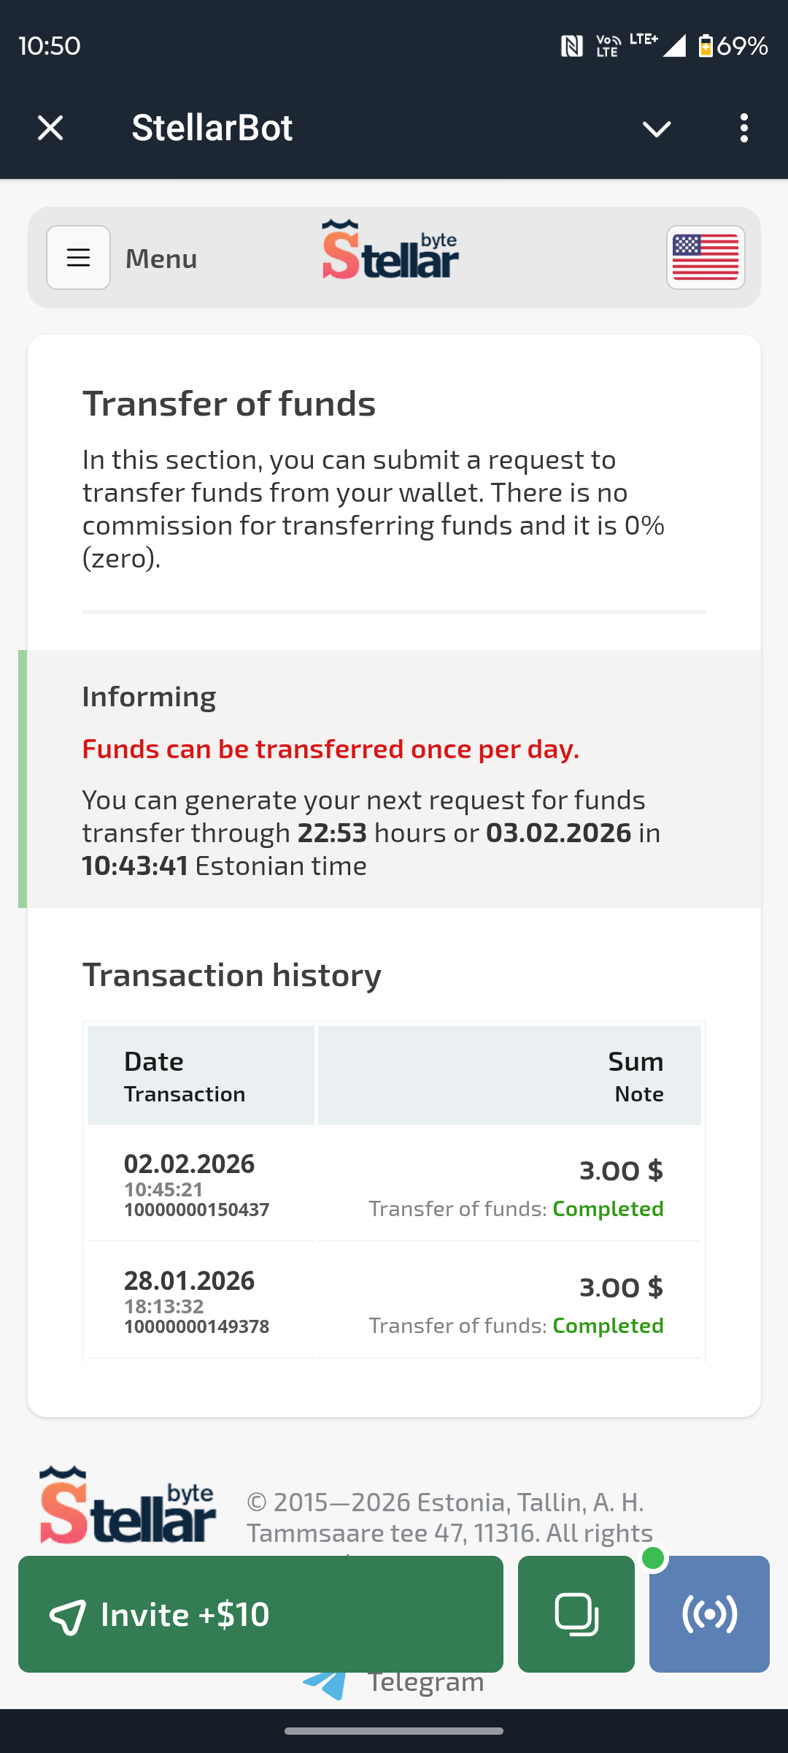788x1753 pixels.
Task: Tap the Date column header
Action: coord(154,1061)
